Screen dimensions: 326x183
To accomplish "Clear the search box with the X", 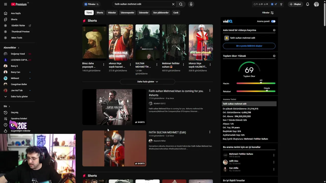I will [173, 4].
